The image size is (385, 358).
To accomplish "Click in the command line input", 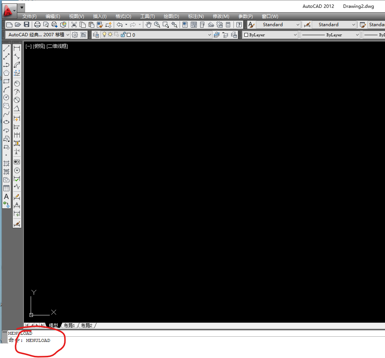I will (x=196, y=340).
